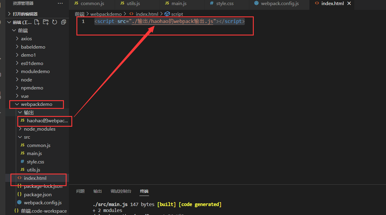Expand the node_modules folder

tap(40, 129)
